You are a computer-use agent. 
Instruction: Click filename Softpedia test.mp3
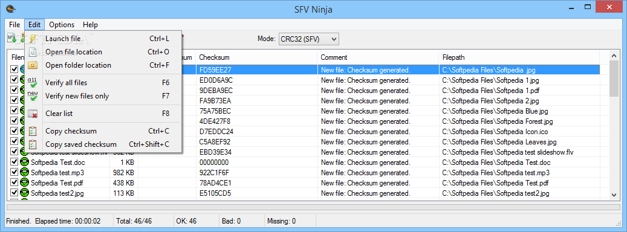(57, 173)
